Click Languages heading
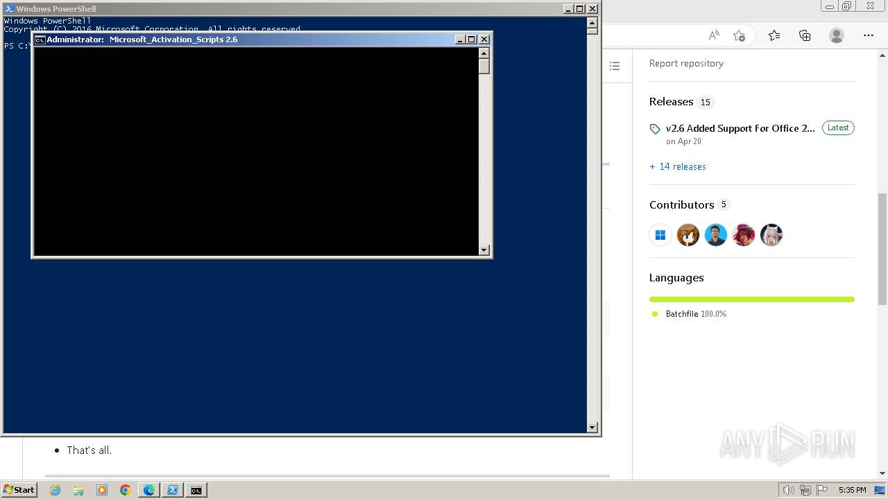 (676, 277)
